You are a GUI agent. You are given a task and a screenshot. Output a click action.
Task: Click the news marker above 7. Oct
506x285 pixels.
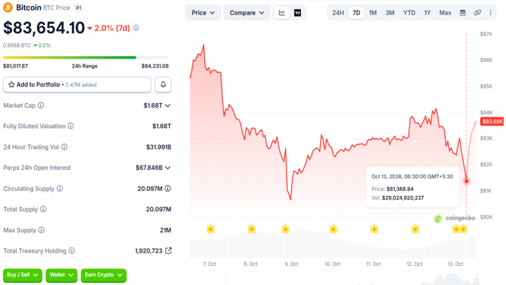coord(210,230)
